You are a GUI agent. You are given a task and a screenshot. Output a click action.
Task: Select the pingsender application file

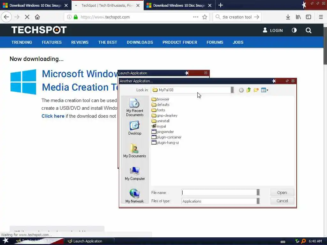[x=163, y=132]
